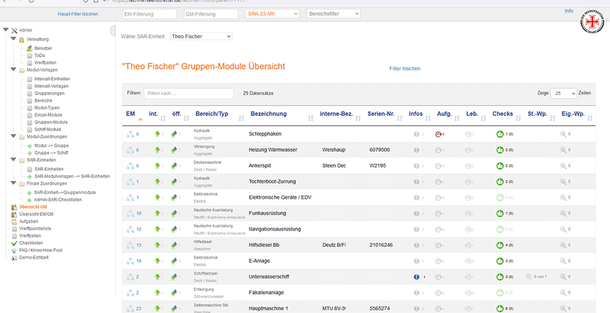Click blue pin icon in Ankerspill row

pos(174,165)
